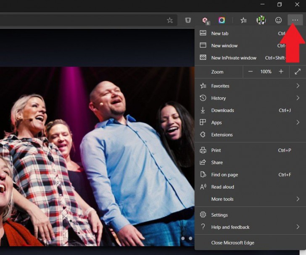Click the user profile avatar
Viewport: 306px width, 255px height.
pos(261,20)
